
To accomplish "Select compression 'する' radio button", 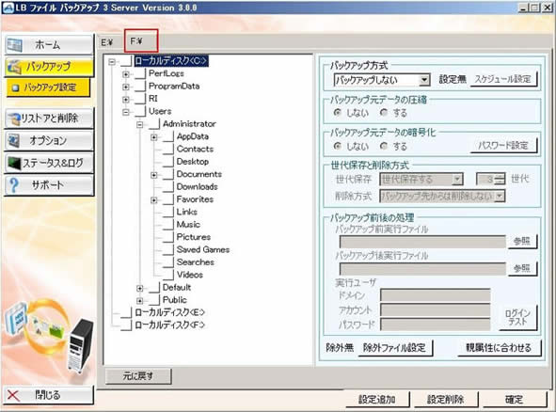I will (383, 113).
